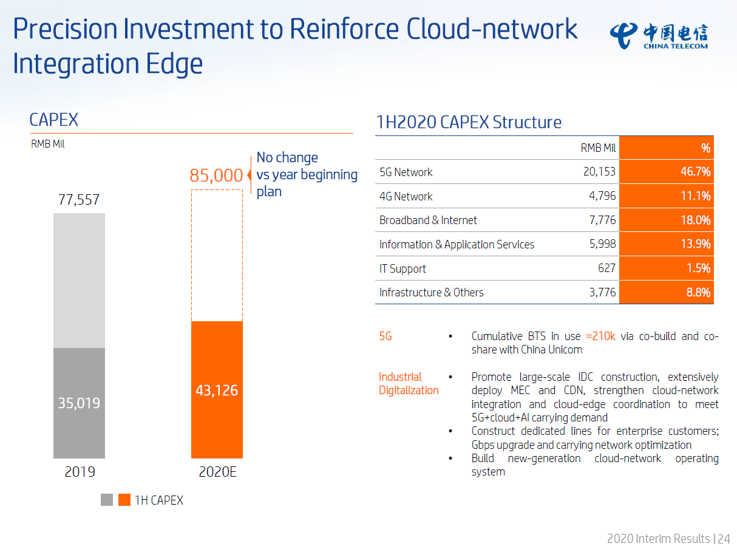Click the orange 43,126 bar segment

(x=217, y=389)
